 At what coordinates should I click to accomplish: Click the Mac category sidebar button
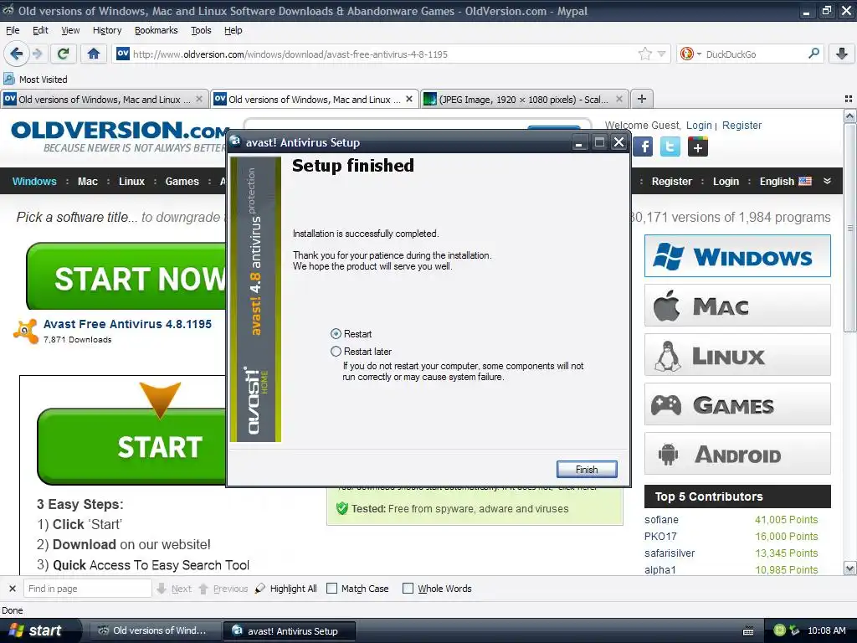737,305
